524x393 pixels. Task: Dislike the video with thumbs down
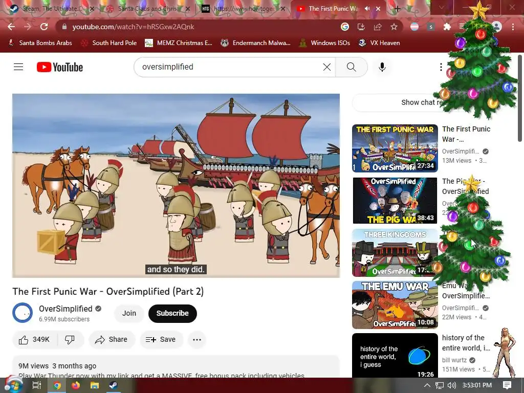[70, 340]
